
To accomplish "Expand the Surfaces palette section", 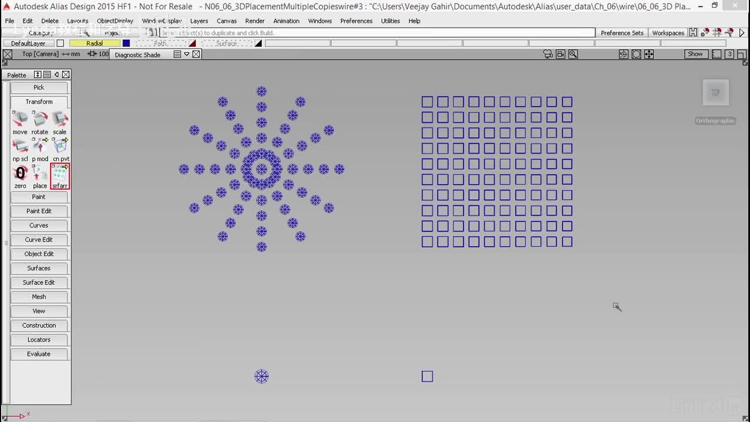I will click(39, 268).
